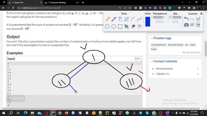Open browser side panel
Viewport: 207px width, 116px height.
pyautogui.click(x=194, y=8)
